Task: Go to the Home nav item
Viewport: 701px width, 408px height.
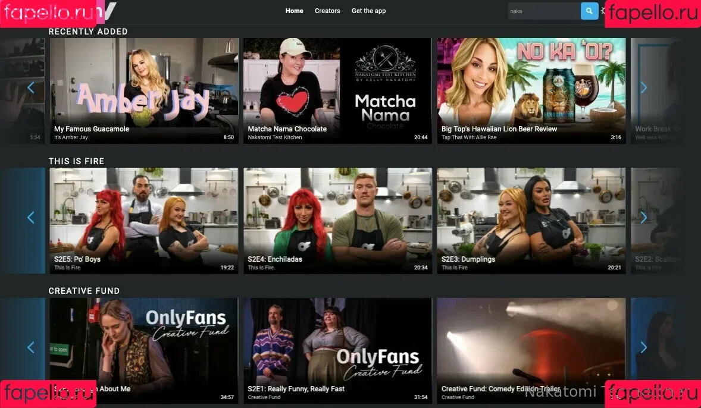Action: [x=294, y=11]
